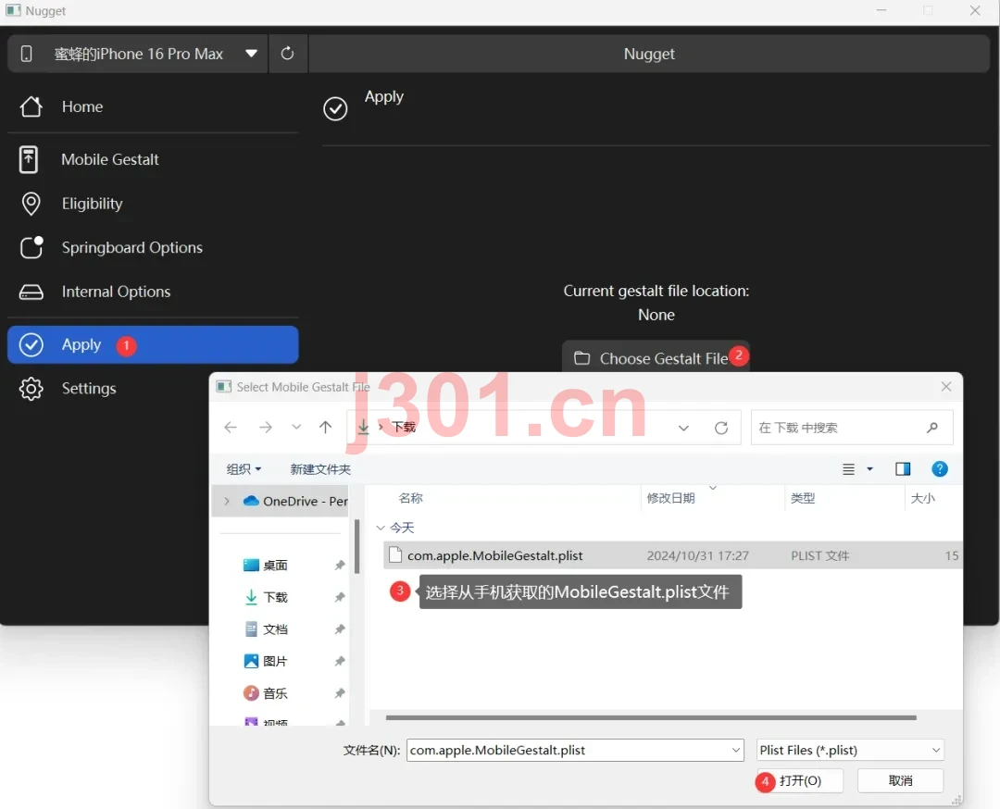Click the 文件名 input field
Viewport: 1000px width, 809px height.
[568, 751]
